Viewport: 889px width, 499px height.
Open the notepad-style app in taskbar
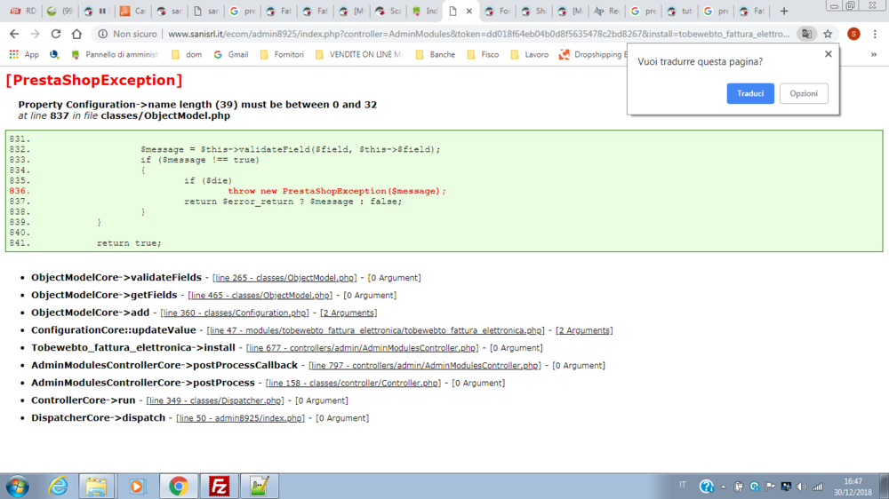(259, 486)
